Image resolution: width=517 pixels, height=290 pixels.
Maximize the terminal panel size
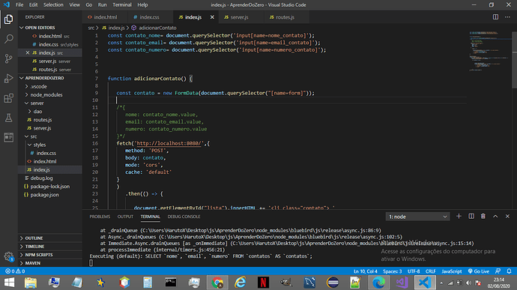point(495,217)
